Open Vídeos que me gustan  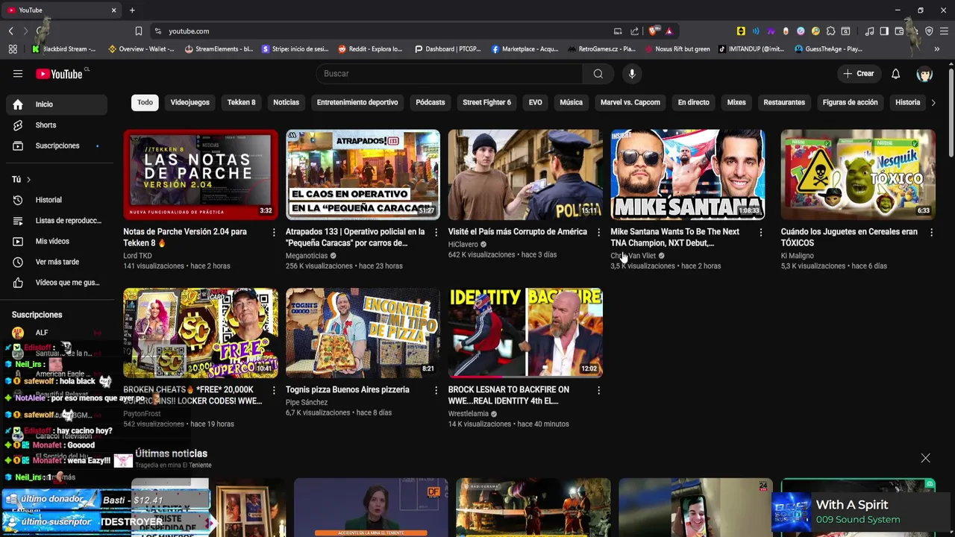(57, 283)
